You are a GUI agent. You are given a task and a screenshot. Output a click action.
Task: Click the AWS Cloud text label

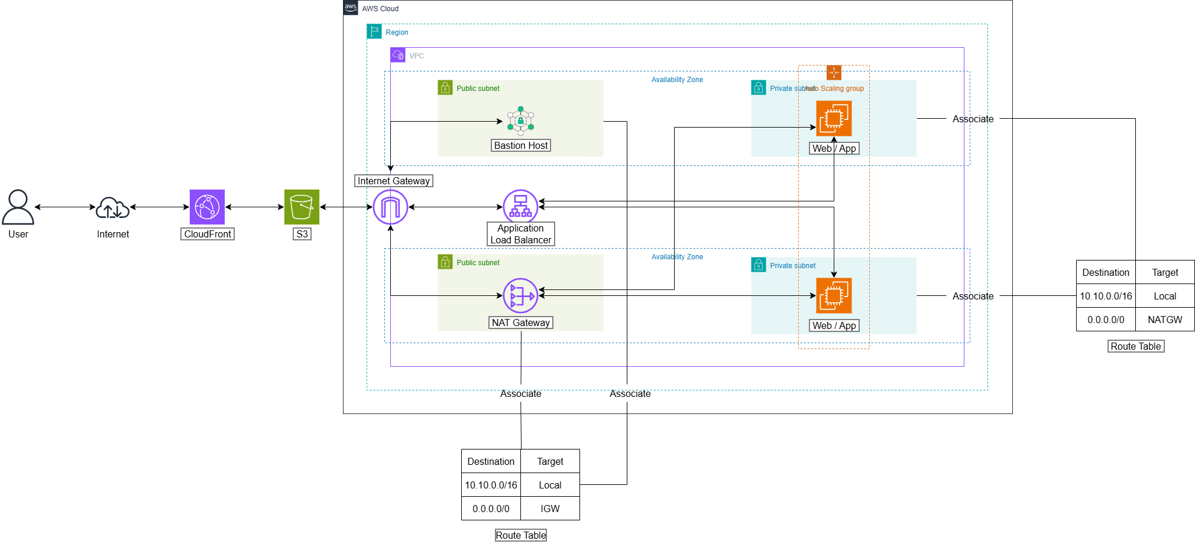(x=380, y=9)
